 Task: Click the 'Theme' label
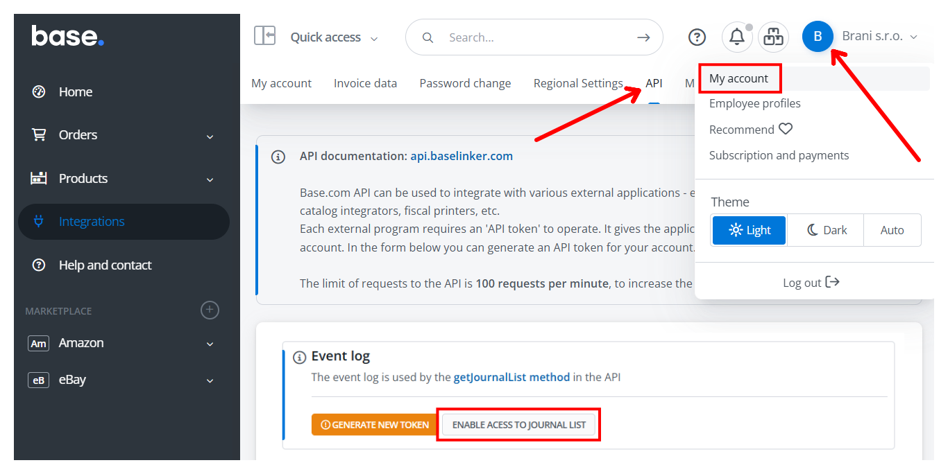pos(730,202)
